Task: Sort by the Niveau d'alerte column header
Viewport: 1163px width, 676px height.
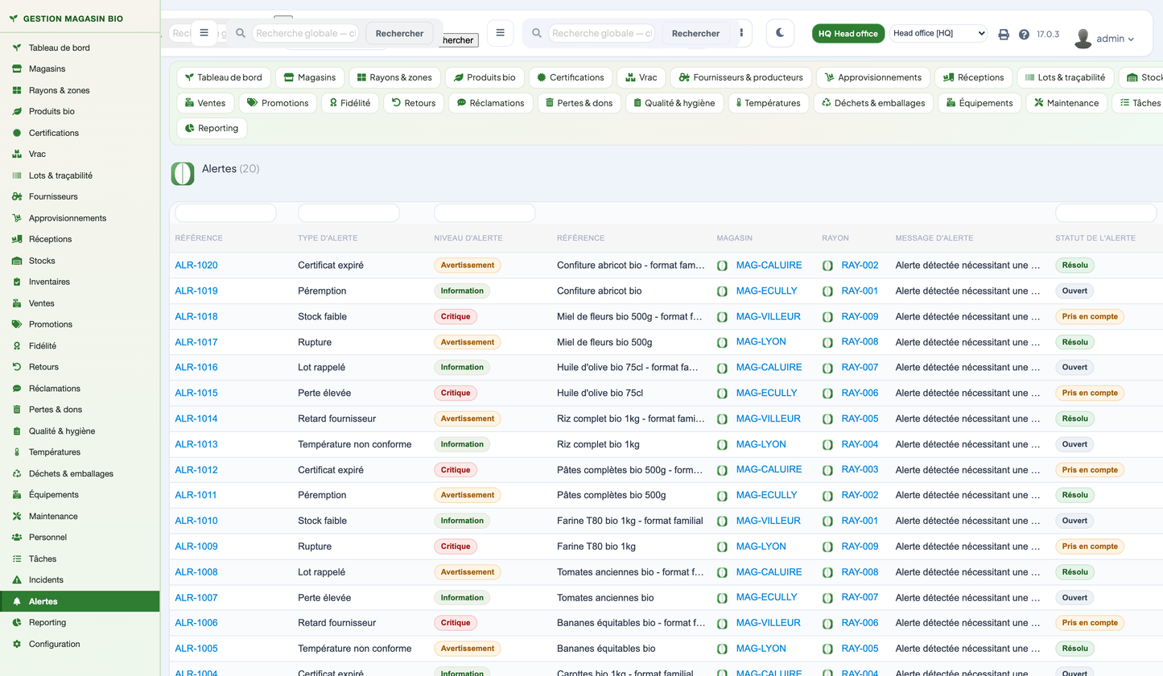Action: 468,238
